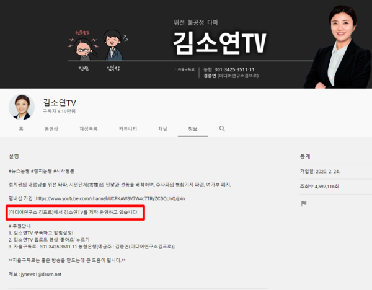The image size is (372, 290).
Task: Click the banner slogan 위선 불공정 타파
Action: [196, 22]
